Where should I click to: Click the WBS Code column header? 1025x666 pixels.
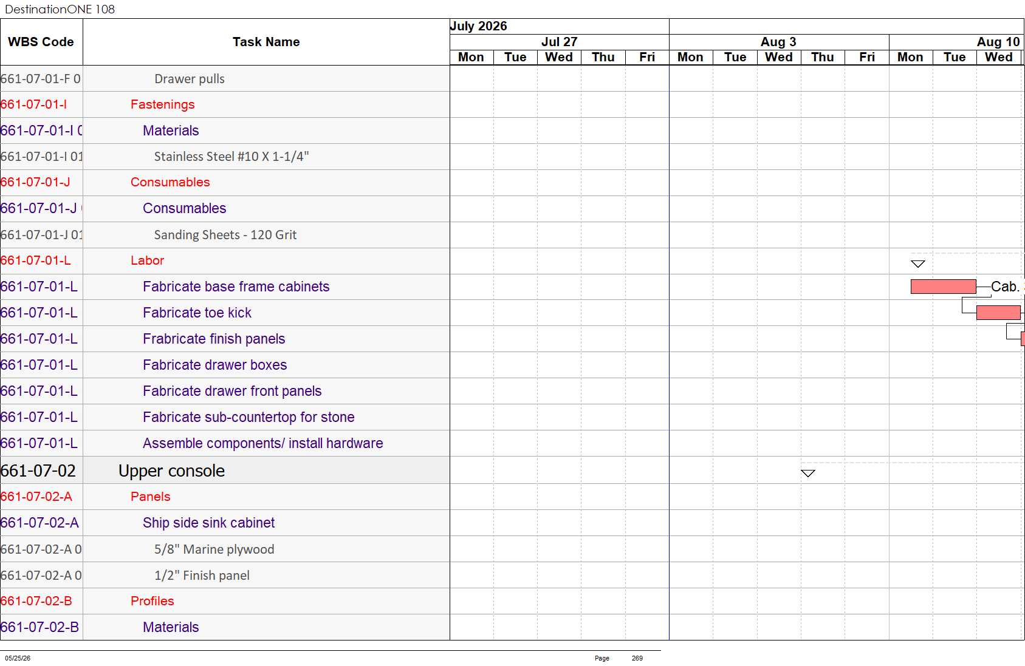pos(41,42)
